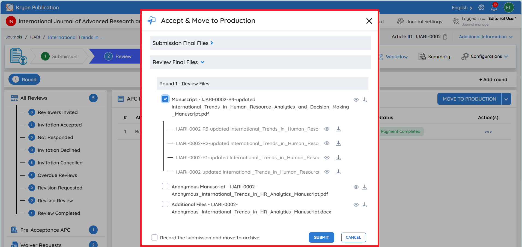The image size is (522, 247).
Task: Click the Add round link
Action: tap(493, 80)
